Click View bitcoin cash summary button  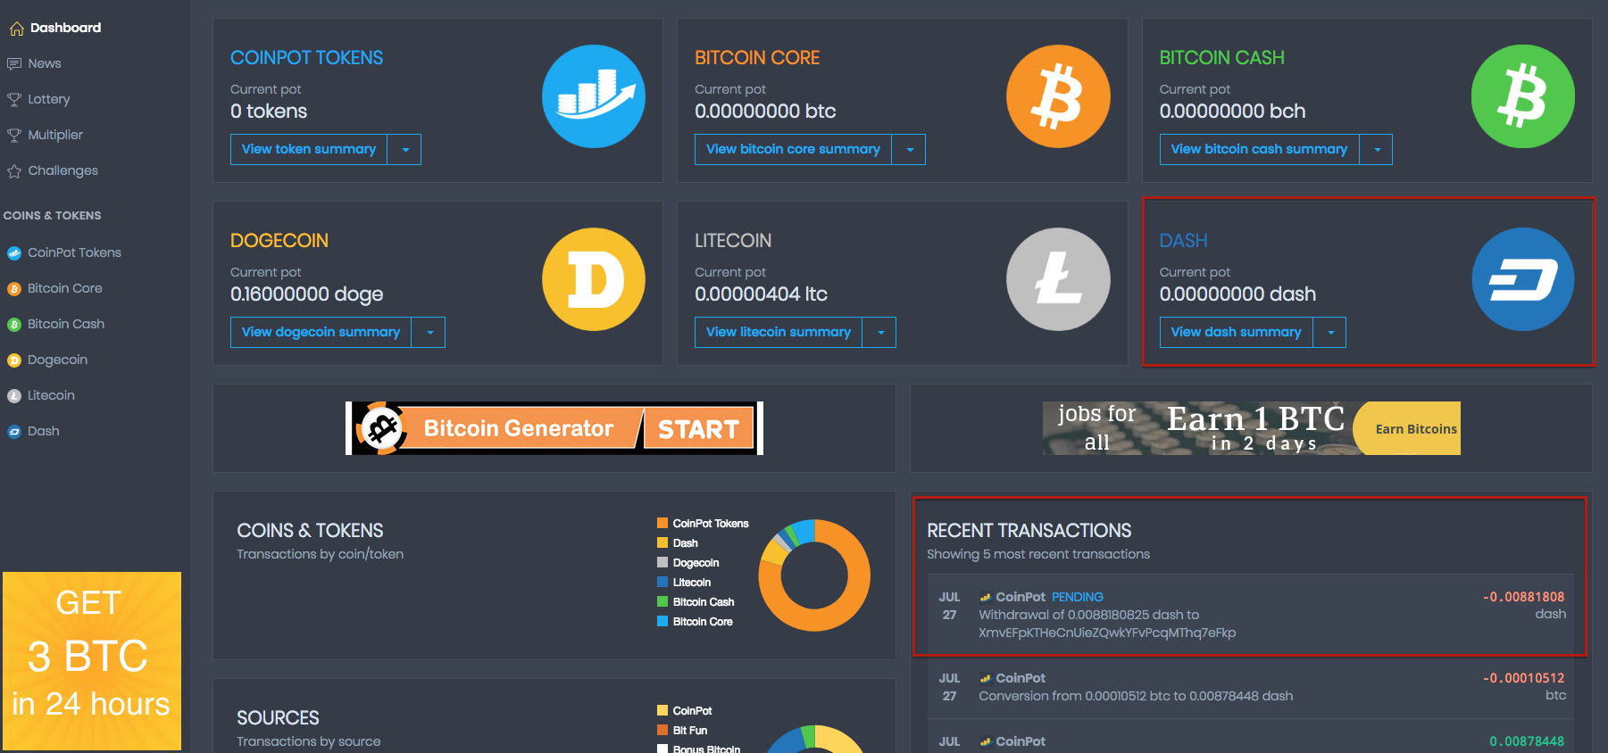[x=1259, y=150]
